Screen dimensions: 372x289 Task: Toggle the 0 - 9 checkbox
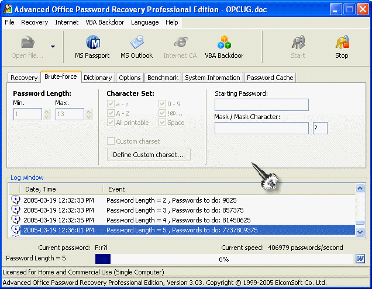click(162, 103)
